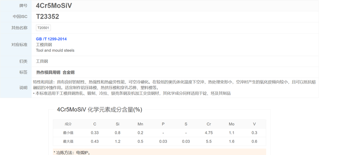The height and width of the screenshot is (155, 344).
Task: Click the T23352 ISC code
Action: [48, 17]
